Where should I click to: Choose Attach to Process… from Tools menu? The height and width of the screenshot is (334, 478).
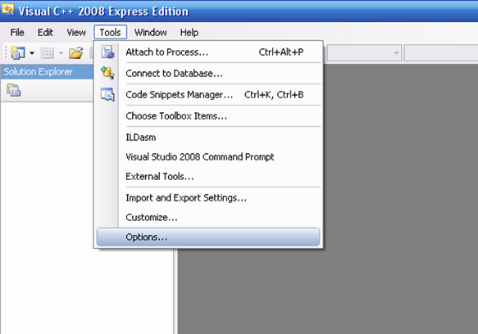(x=208, y=52)
